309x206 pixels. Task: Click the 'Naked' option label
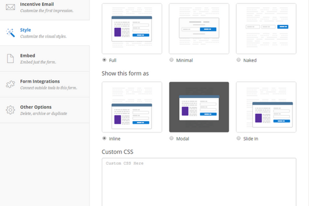coord(250,60)
